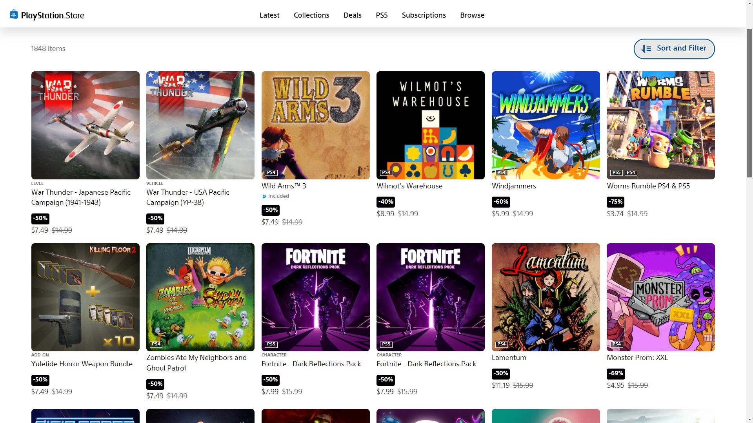Open the Browse menu item
Image resolution: width=753 pixels, height=423 pixels.
472,15
